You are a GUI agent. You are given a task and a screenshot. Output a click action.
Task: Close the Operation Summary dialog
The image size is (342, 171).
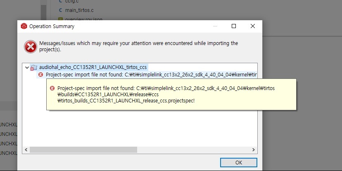[253, 26]
